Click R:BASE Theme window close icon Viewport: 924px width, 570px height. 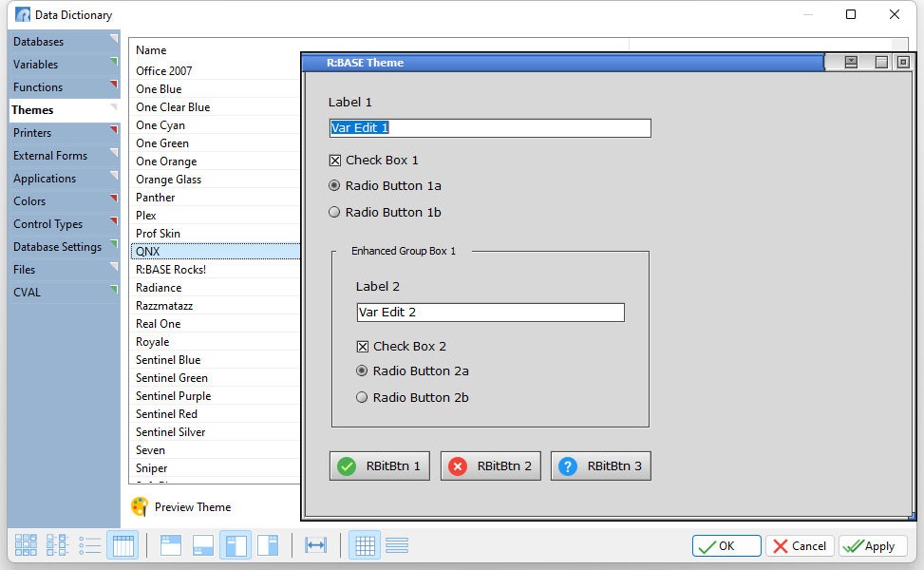tap(903, 62)
